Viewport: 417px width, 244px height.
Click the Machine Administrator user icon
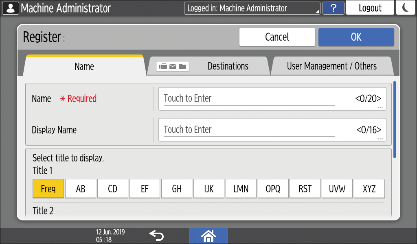coord(11,8)
